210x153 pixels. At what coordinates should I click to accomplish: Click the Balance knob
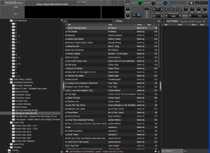153,3
